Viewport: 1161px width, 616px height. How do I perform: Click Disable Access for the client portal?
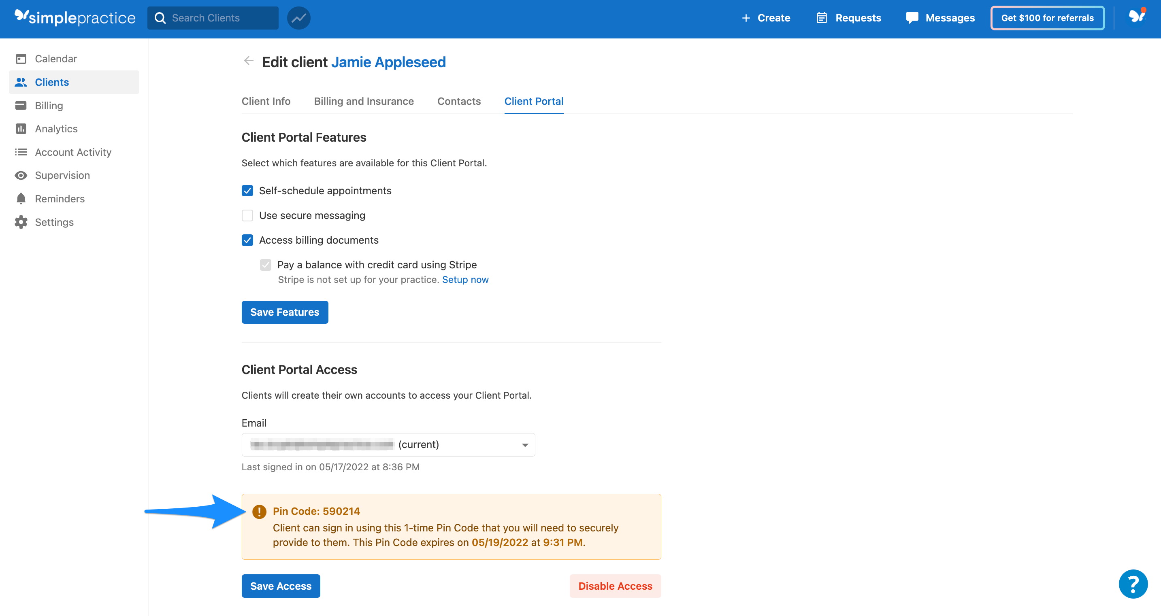(x=615, y=585)
